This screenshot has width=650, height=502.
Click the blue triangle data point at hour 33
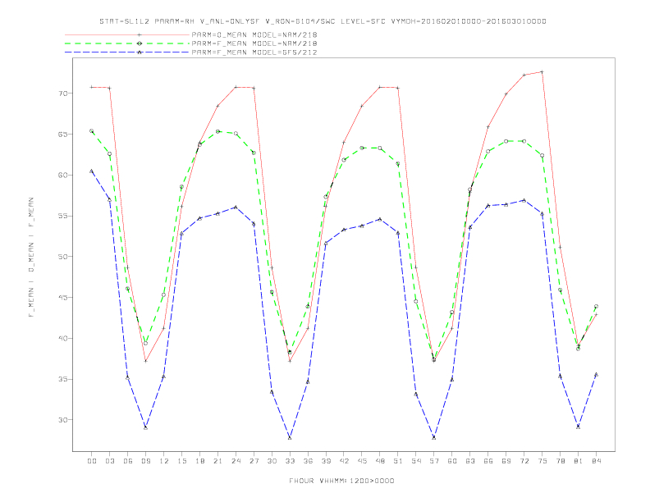click(x=290, y=438)
